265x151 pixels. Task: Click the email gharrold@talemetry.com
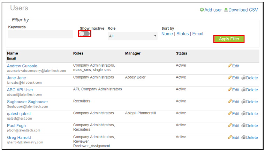pyautogui.click(x=25, y=142)
